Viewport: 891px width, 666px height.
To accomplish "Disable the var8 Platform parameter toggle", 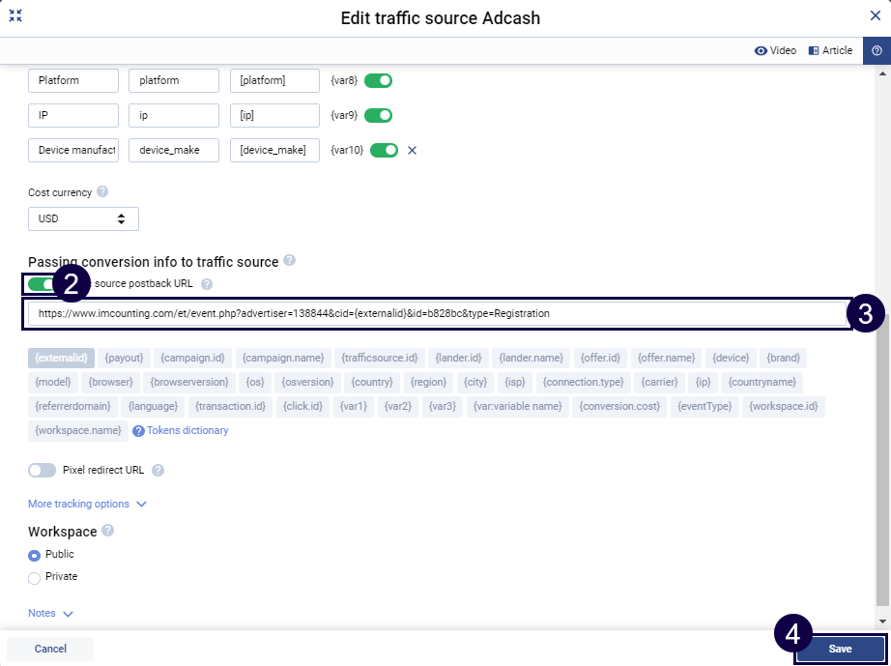I will (378, 80).
